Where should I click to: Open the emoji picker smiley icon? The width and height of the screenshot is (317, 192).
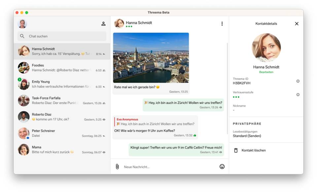click(222, 167)
